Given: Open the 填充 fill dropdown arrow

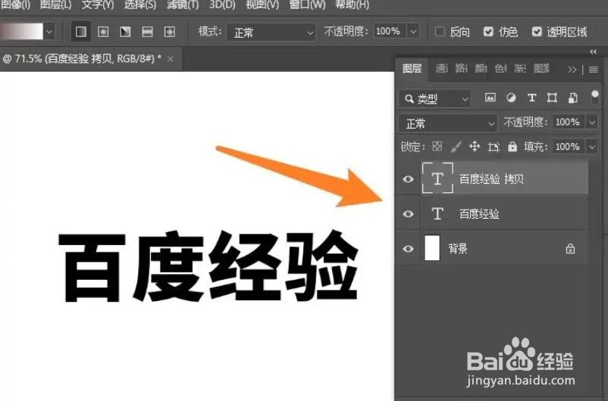Looking at the screenshot, I should 592,147.
